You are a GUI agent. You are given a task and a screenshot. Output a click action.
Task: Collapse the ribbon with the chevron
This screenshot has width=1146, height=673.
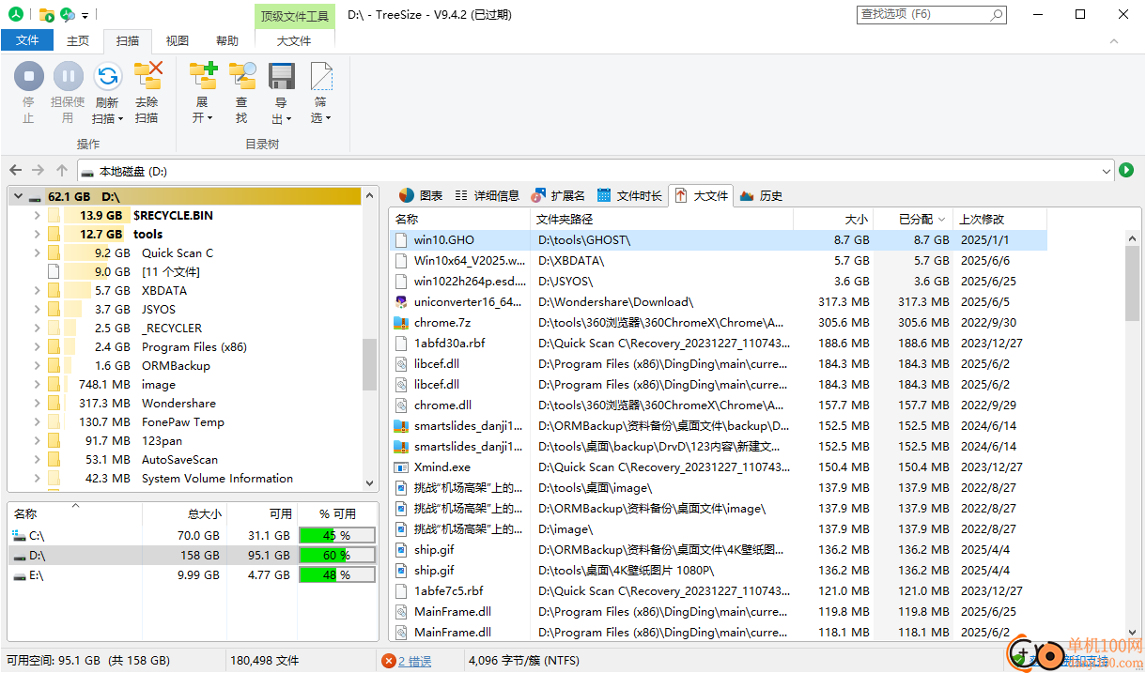(x=1115, y=41)
